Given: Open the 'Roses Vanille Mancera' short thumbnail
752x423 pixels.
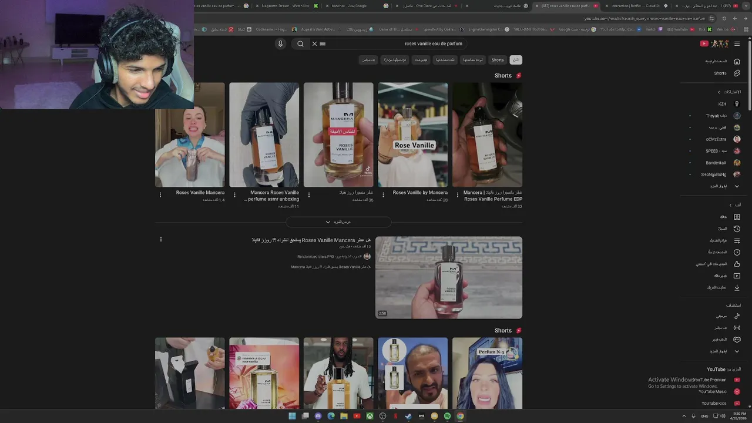Looking at the screenshot, I should tap(190, 135).
